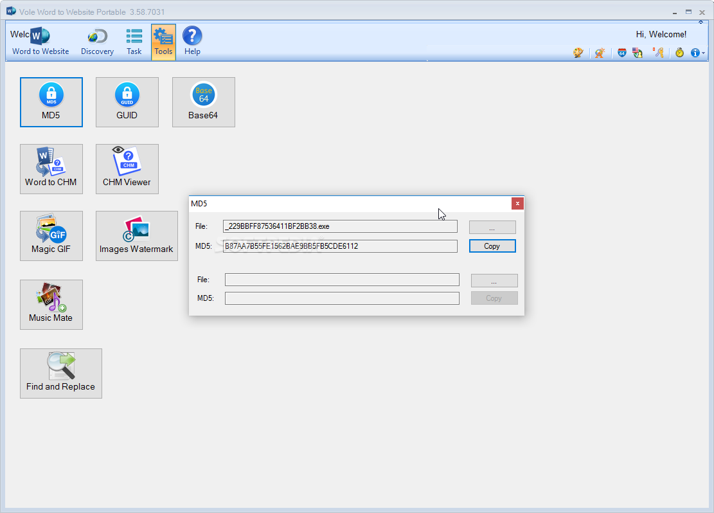Switch to Word to Website tab
Viewport: 714px width, 513px height.
(x=40, y=42)
